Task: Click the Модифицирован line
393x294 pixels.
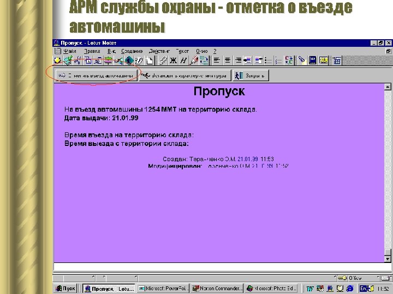Action: [218, 166]
